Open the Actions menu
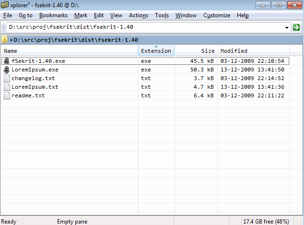This screenshot has height=225, width=304. pyautogui.click(x=139, y=15)
